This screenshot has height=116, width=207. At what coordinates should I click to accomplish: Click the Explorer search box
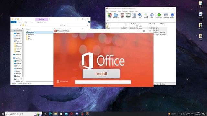click(78, 25)
